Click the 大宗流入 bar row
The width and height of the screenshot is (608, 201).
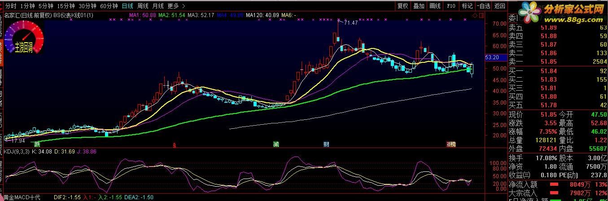tap(558, 193)
